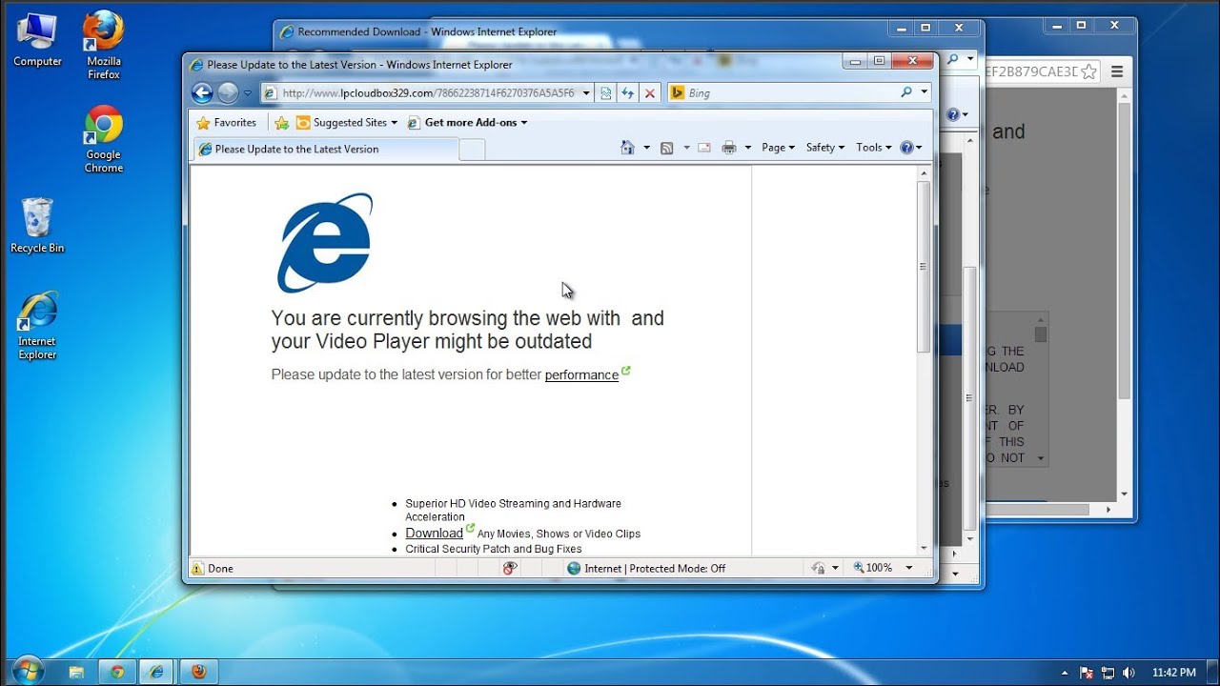Expand the Print options dropdown arrow
Viewport: 1220px width, 686px height.
(x=748, y=148)
